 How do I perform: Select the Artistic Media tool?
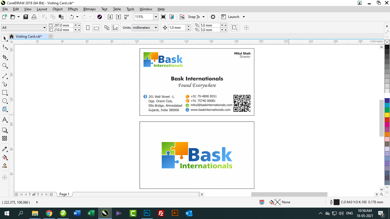tap(5, 84)
